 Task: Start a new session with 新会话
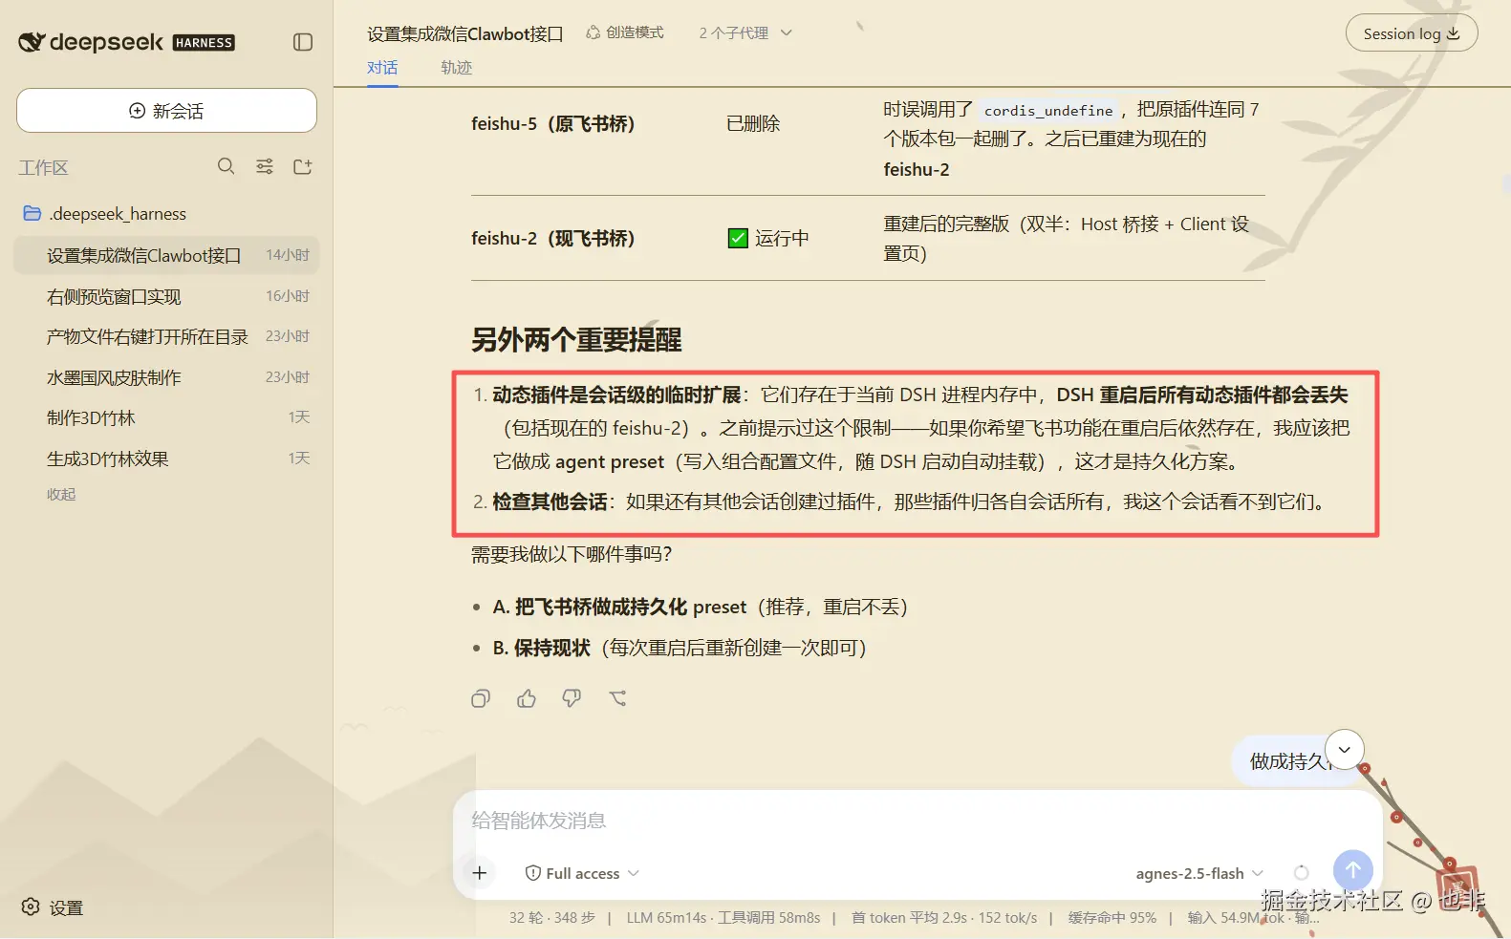tap(166, 111)
